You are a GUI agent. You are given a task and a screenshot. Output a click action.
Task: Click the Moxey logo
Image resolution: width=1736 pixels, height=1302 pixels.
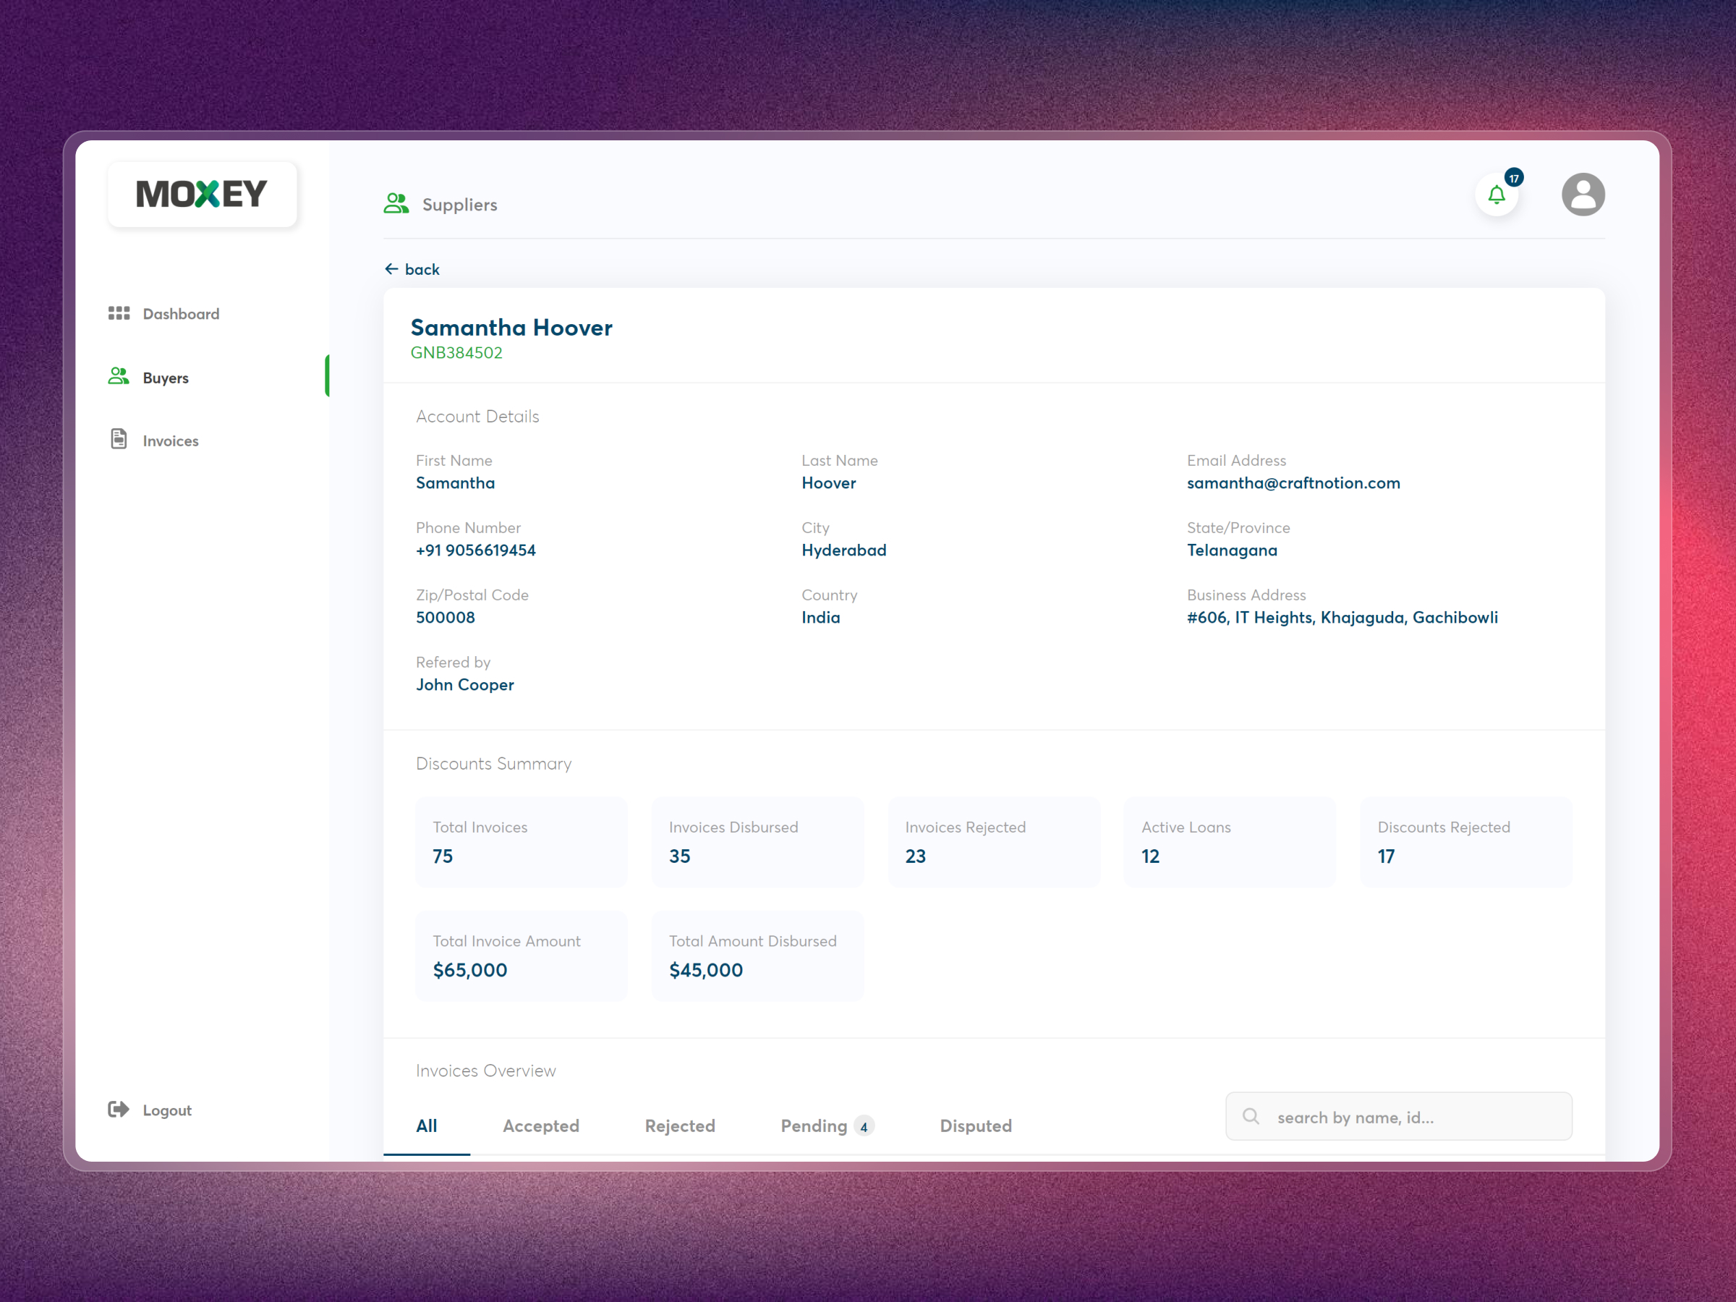(x=202, y=193)
